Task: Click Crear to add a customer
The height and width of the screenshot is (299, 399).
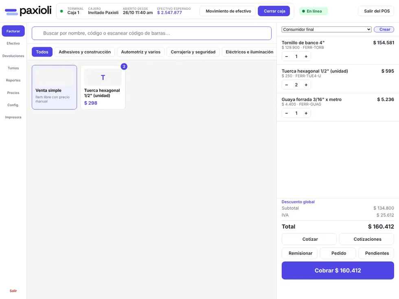Action: point(384,29)
